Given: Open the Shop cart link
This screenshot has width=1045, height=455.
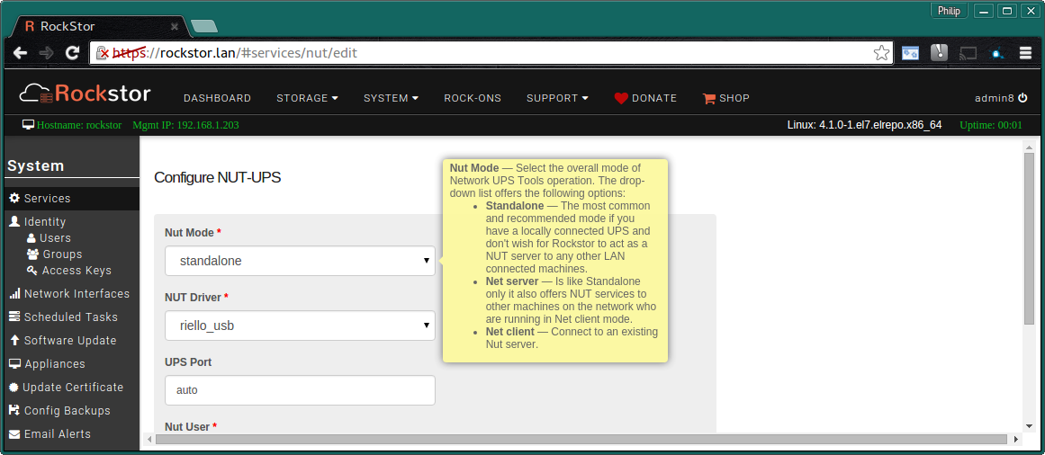Looking at the screenshot, I should point(725,98).
